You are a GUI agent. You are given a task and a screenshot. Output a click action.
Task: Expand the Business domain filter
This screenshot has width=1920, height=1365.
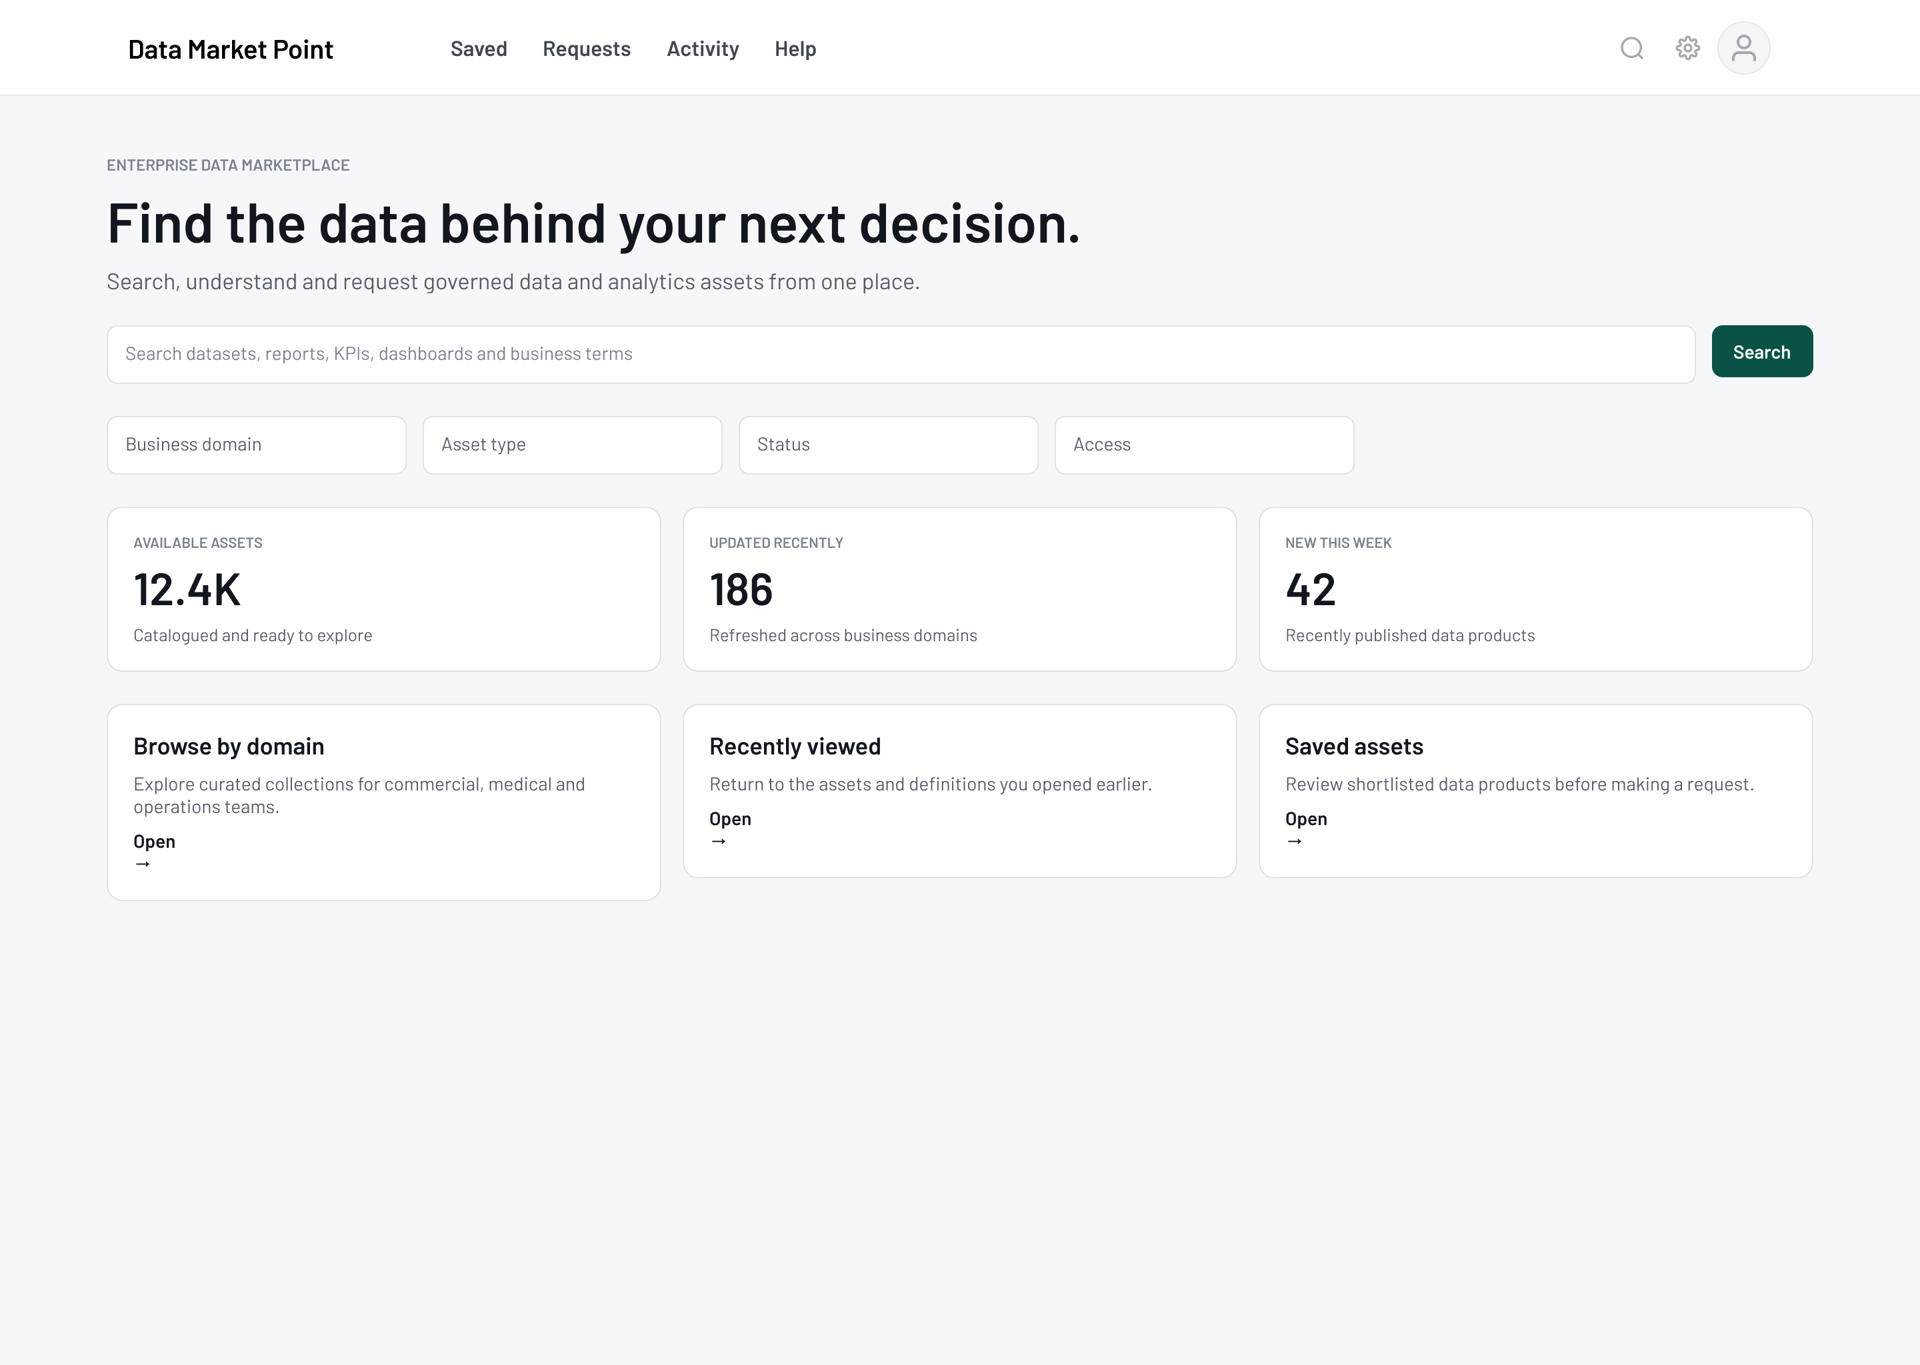257,445
